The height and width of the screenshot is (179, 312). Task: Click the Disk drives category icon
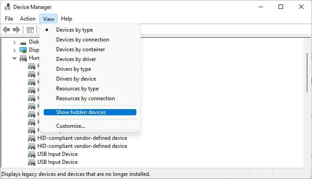[23, 42]
